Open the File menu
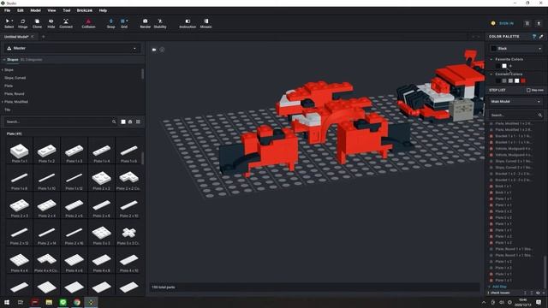This screenshot has width=548, height=308. 8,10
